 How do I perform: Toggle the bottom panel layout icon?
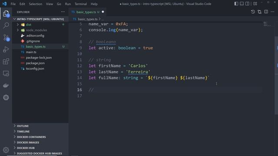click(x=242, y=4)
